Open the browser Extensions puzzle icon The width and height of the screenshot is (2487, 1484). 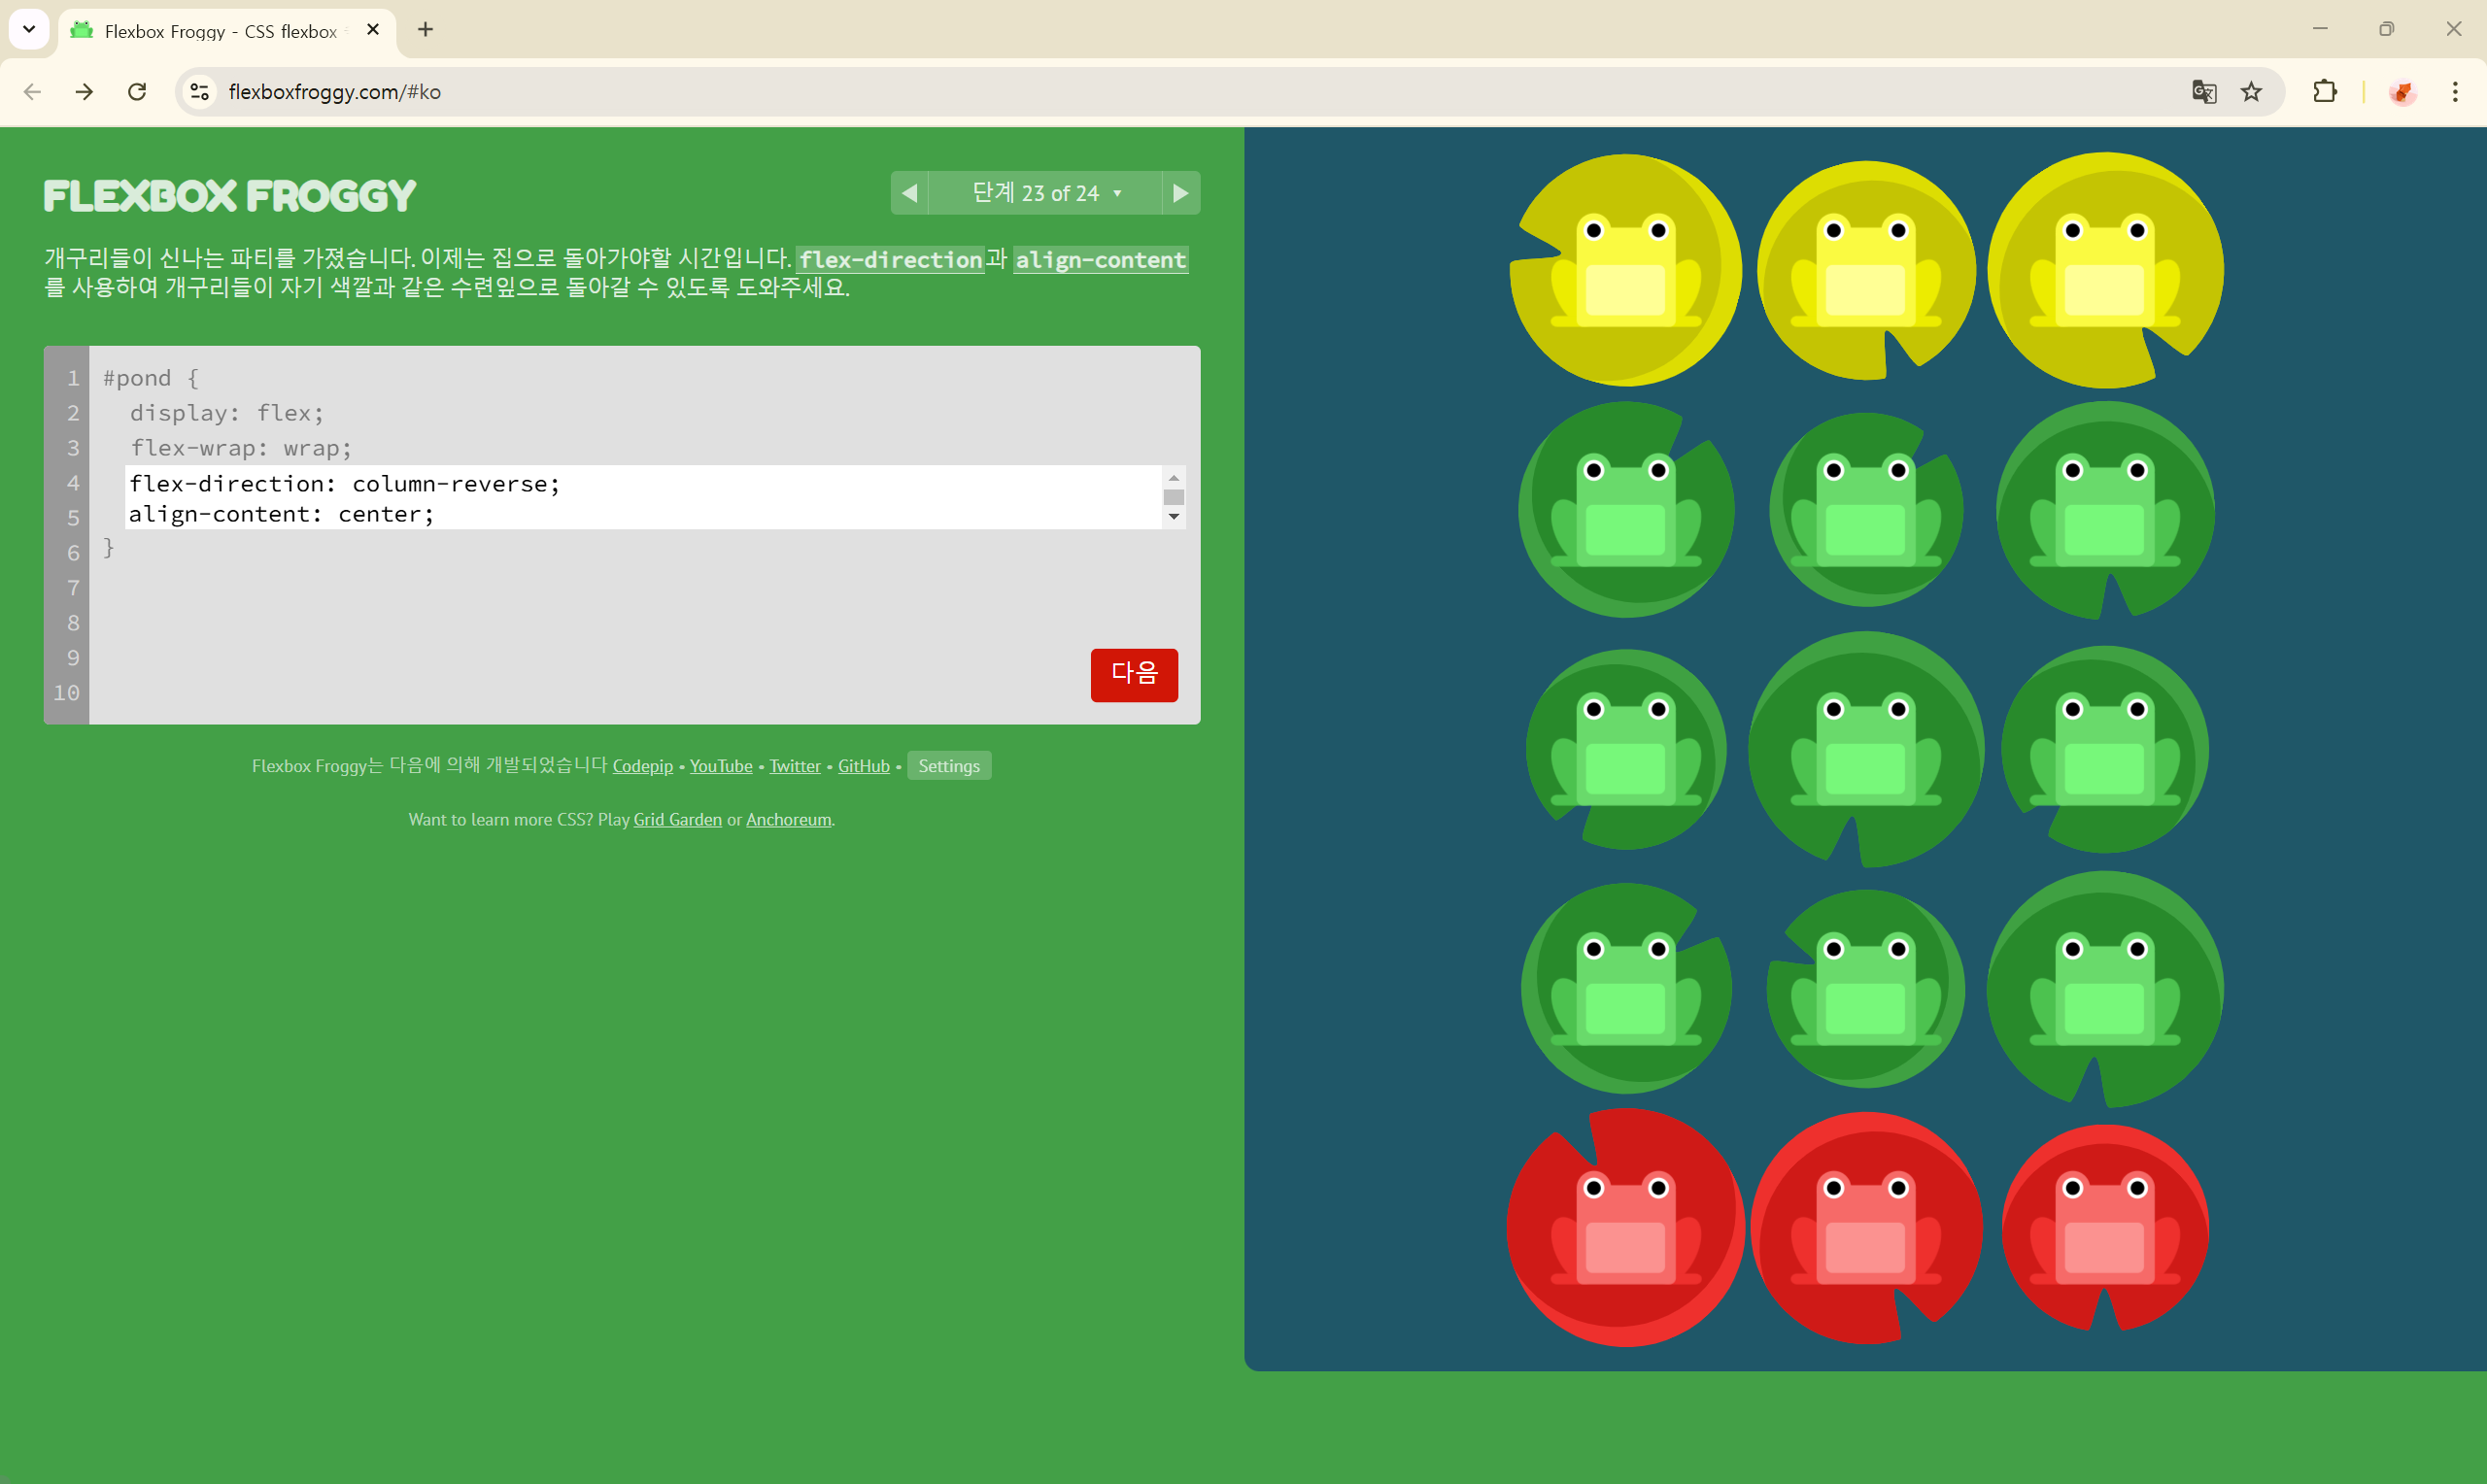(x=2325, y=92)
